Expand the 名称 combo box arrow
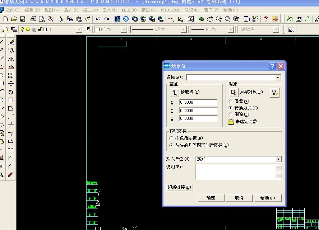The width and height of the screenshot is (319, 230). click(x=278, y=78)
